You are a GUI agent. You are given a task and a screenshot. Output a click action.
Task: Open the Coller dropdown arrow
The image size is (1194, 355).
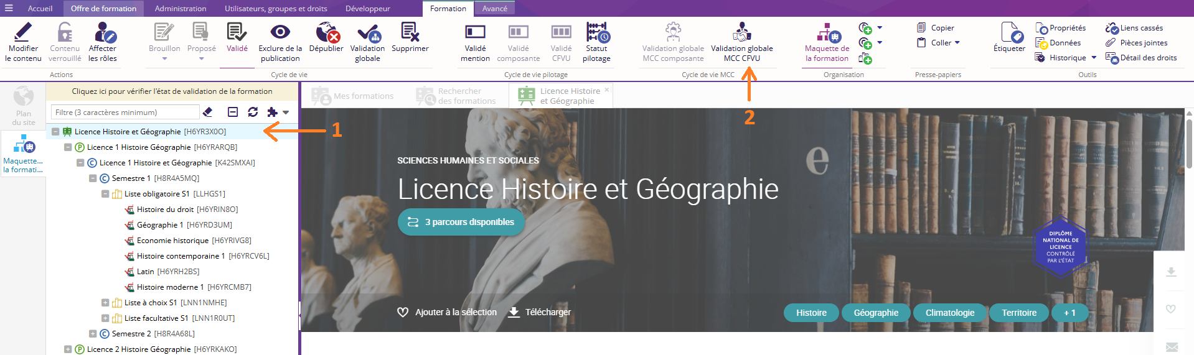957,43
